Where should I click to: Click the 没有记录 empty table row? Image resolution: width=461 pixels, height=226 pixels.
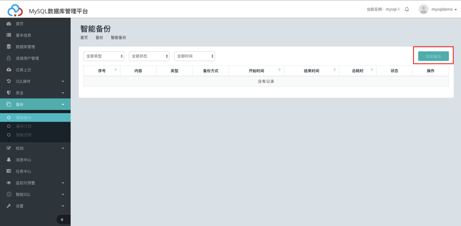[x=266, y=82]
